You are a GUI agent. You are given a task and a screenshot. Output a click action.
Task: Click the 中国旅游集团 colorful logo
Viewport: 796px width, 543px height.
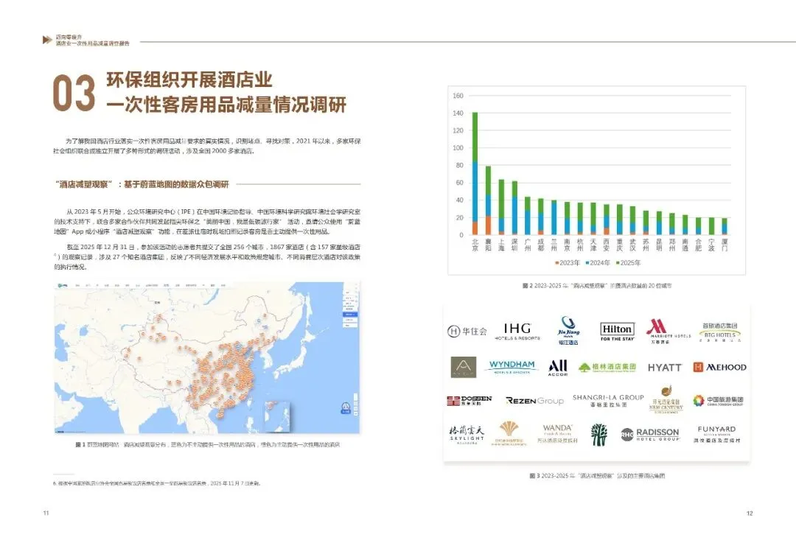pyautogui.click(x=718, y=400)
